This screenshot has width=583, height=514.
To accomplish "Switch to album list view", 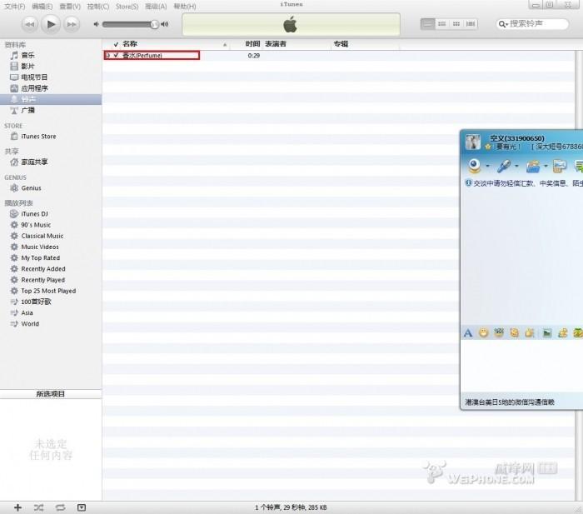I will [441, 24].
